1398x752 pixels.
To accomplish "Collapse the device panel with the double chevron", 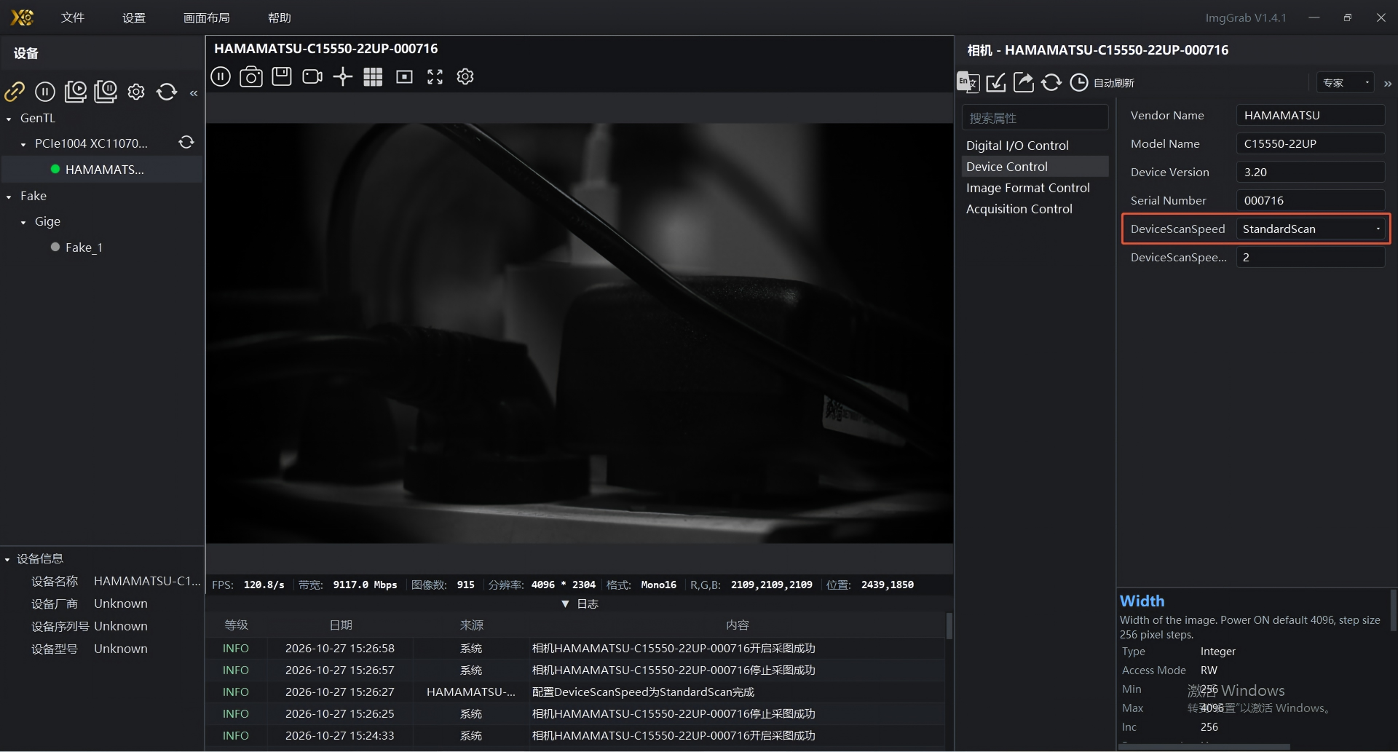I will 194,93.
